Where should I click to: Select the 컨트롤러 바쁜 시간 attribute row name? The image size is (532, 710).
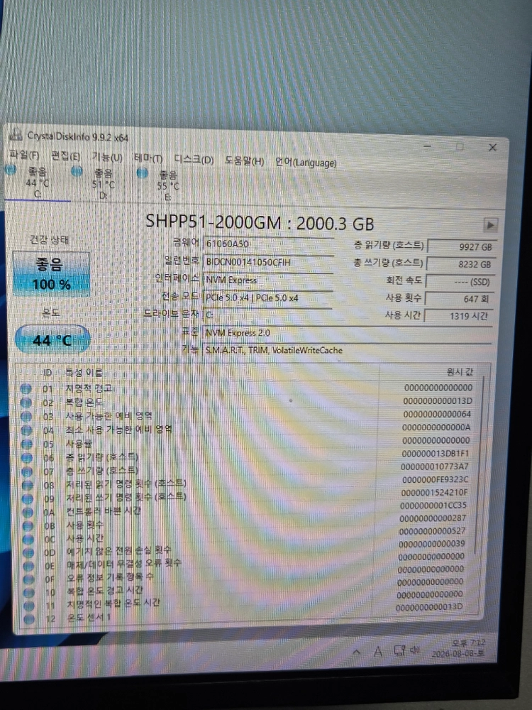pyautogui.click(x=104, y=510)
